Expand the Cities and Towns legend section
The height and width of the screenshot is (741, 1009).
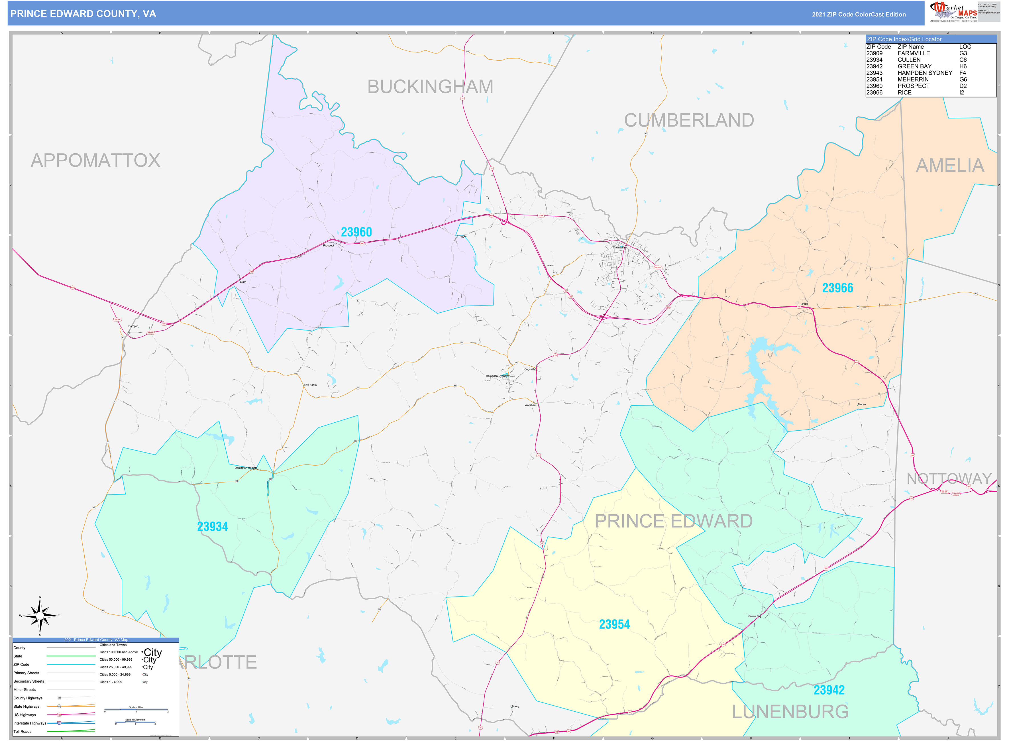click(113, 645)
